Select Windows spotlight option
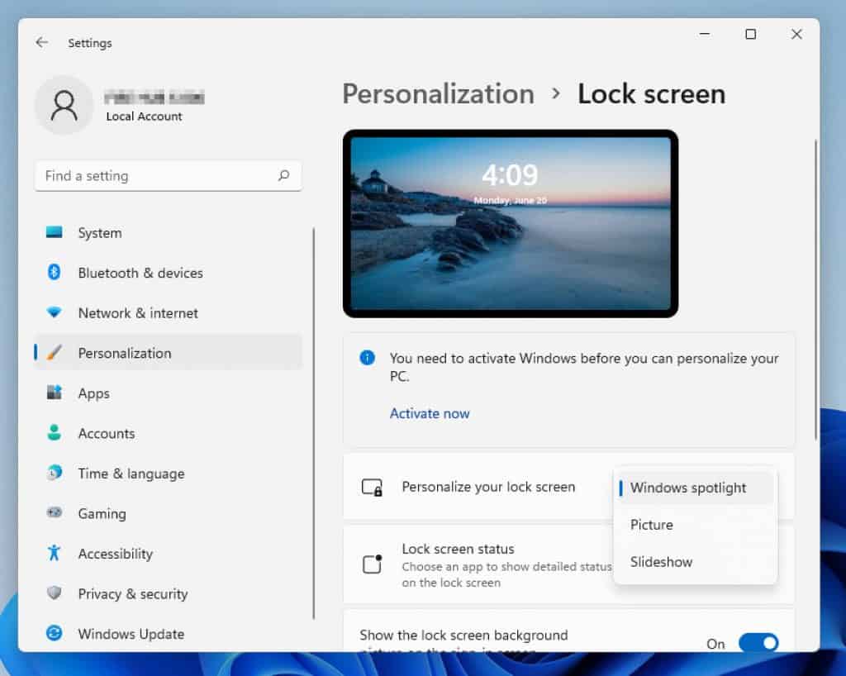 [695, 488]
